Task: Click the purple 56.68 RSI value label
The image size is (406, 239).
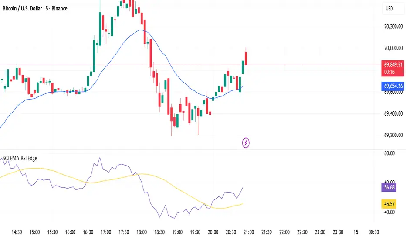Action: 389,188
